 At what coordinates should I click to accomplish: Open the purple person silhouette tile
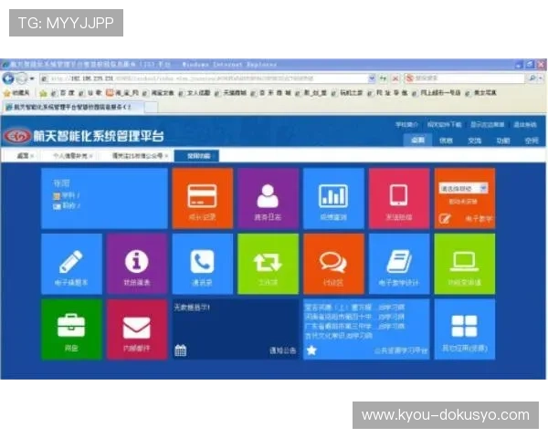[268, 198]
